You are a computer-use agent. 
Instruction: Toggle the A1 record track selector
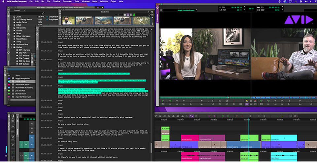(32, 155)
